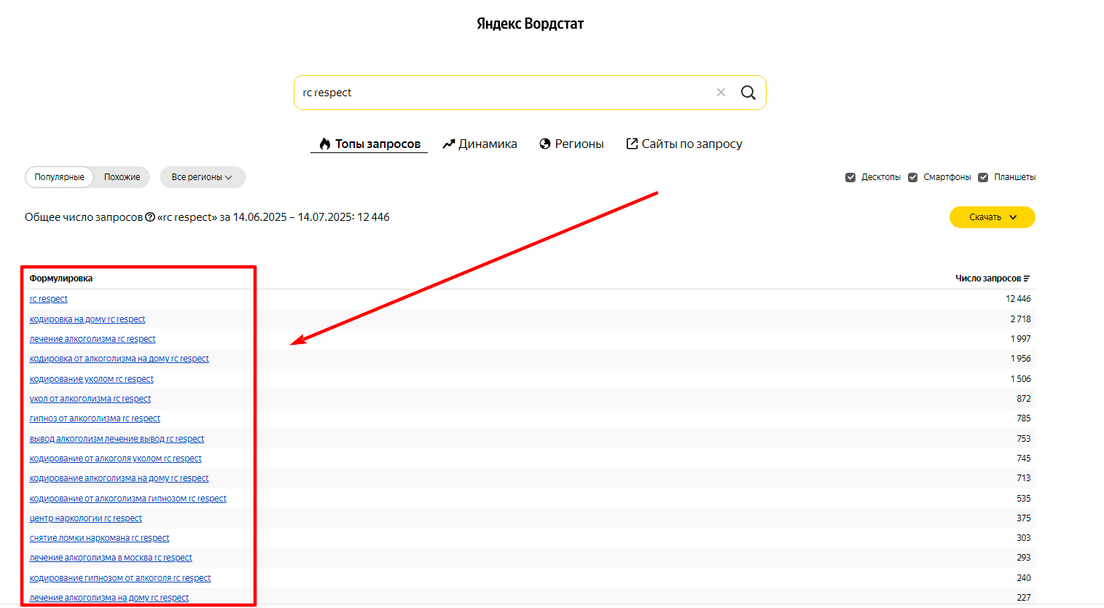Screen dimensions: 1104x608
Task: Open the Скачать download dropdown
Action: pos(992,217)
